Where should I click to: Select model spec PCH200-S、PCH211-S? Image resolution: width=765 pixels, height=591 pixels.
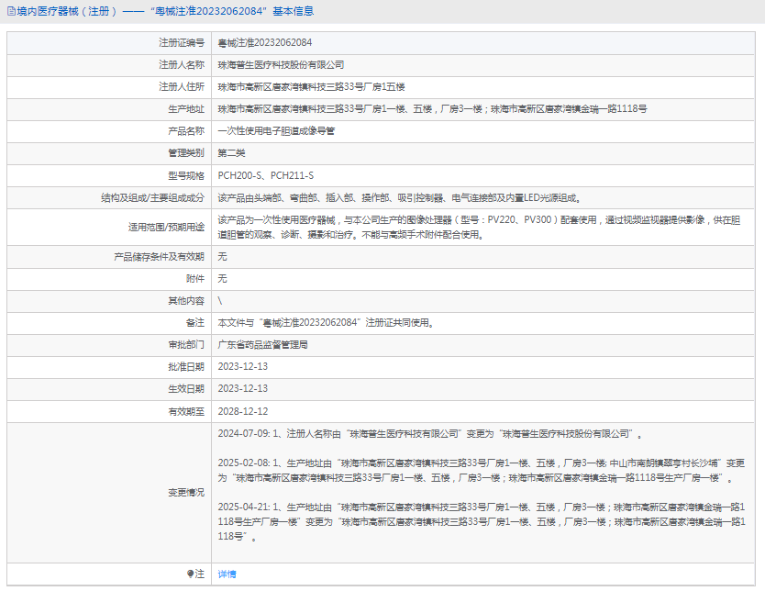point(266,175)
